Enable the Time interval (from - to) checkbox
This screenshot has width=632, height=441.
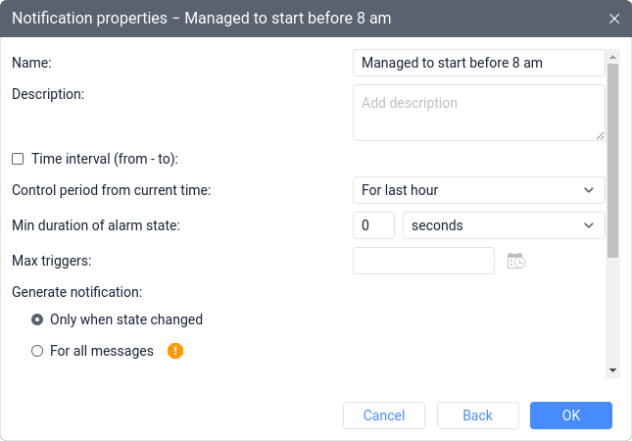(18, 159)
